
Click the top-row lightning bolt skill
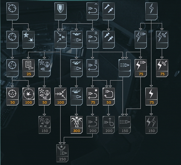pos(151,11)
